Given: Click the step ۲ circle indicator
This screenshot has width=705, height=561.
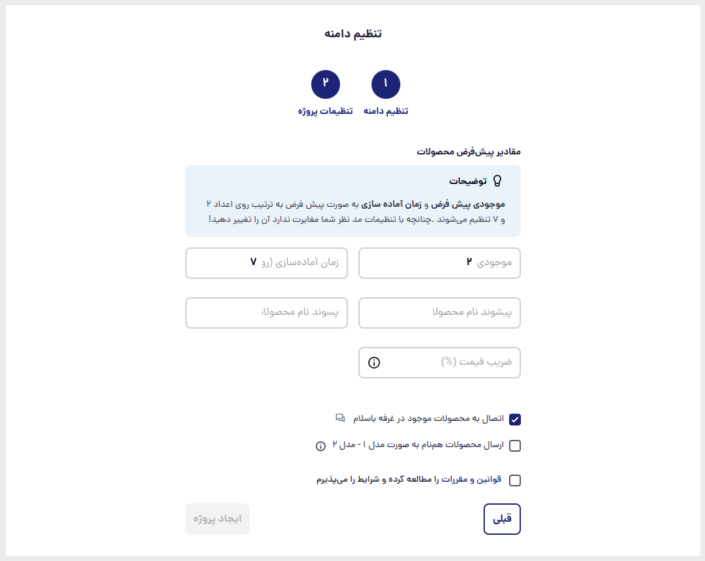Looking at the screenshot, I should tap(325, 84).
